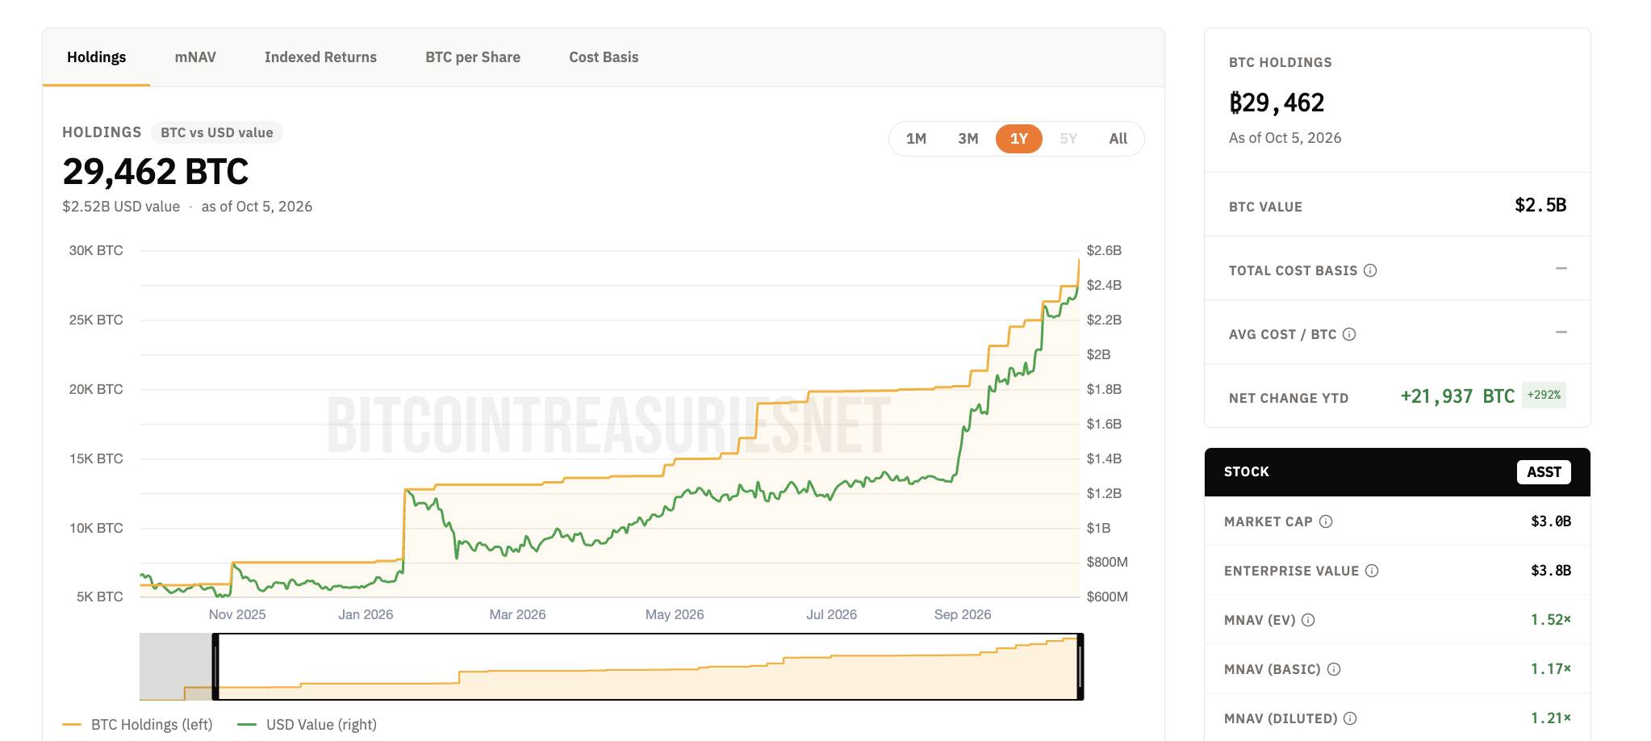
Task: Click the Sep 2026 x-axis label
Action: point(963,615)
